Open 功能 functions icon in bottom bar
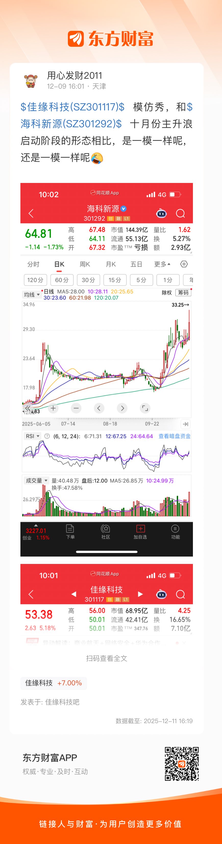 [175, 532]
